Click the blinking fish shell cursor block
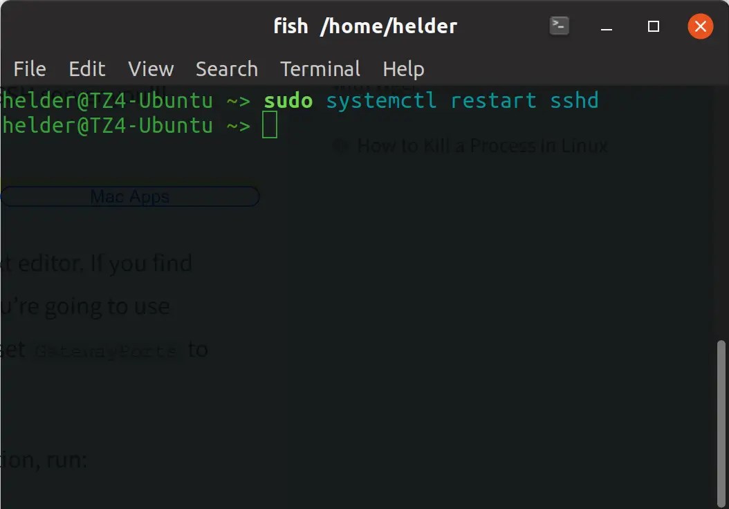 pyautogui.click(x=270, y=125)
